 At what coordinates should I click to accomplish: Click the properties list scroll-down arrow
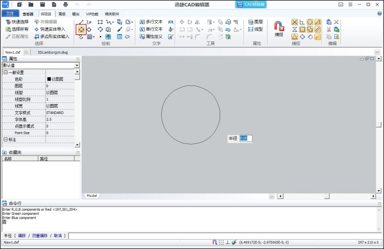click(77, 145)
